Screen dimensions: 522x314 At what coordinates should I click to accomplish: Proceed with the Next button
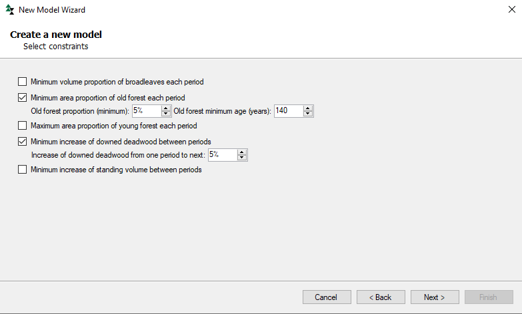point(435,297)
